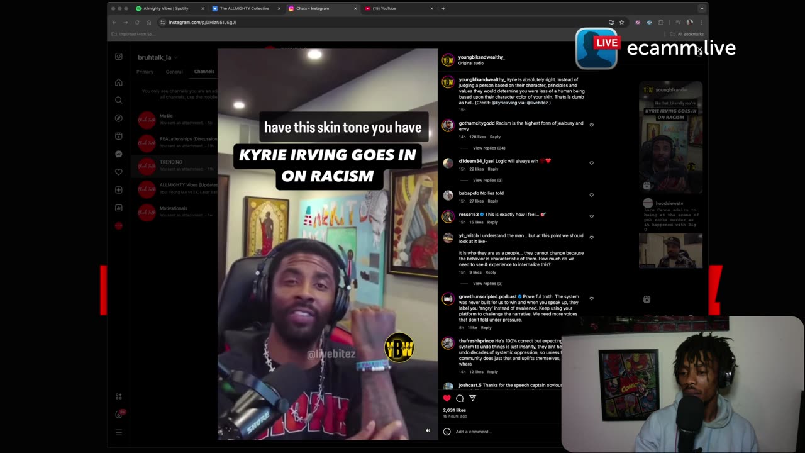Like d1deem34_igael's comment heart
Screen dimensions: 805x453
pos(592,163)
